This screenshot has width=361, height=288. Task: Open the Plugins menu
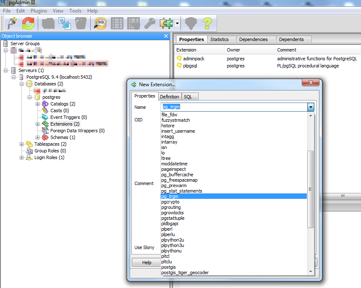click(x=39, y=11)
